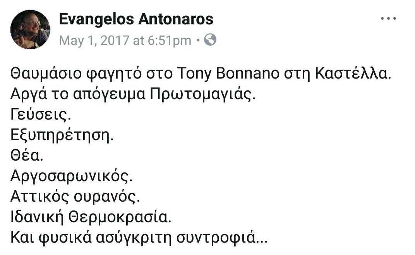Open the three-dot post options menu
Viewport: 415px width, 255px height.
coord(388,19)
